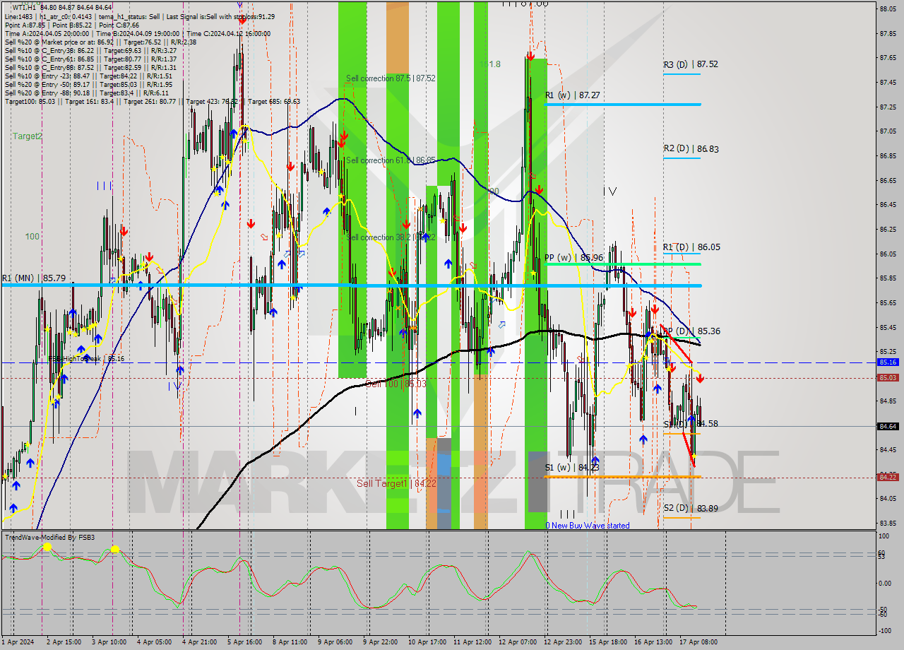The height and width of the screenshot is (650, 904).
Task: Click the red 85.03 price tag
Action: coord(888,377)
